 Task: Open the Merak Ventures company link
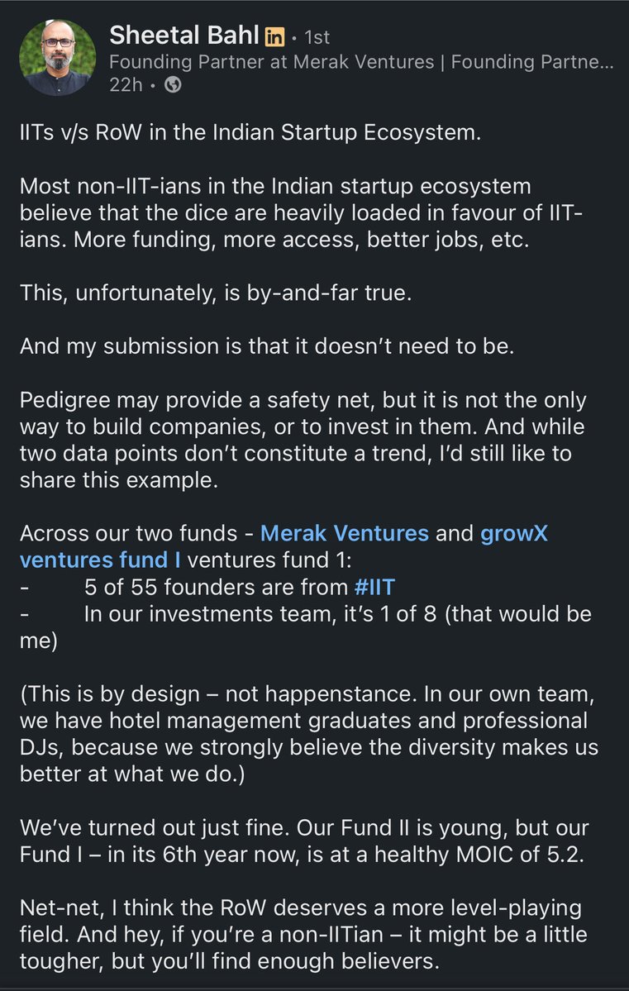click(x=344, y=533)
